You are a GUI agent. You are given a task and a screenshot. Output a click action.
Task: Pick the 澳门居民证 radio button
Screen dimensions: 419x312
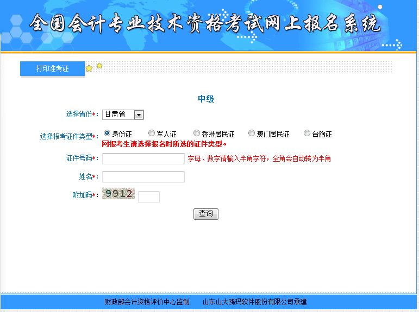click(x=252, y=133)
